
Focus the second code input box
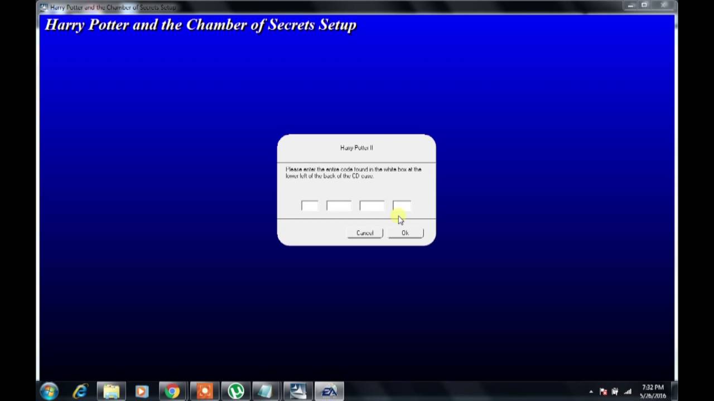(339, 206)
